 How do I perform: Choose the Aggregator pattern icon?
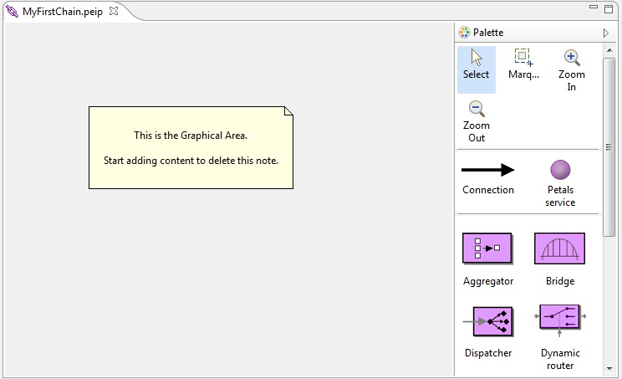click(x=487, y=248)
